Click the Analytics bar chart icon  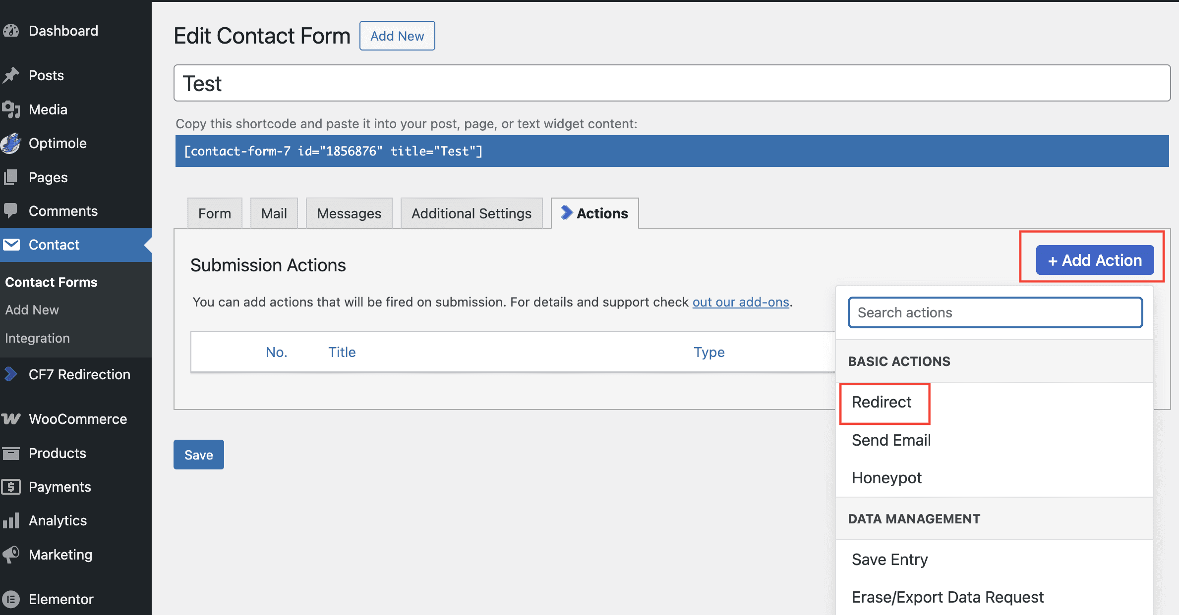[11, 520]
